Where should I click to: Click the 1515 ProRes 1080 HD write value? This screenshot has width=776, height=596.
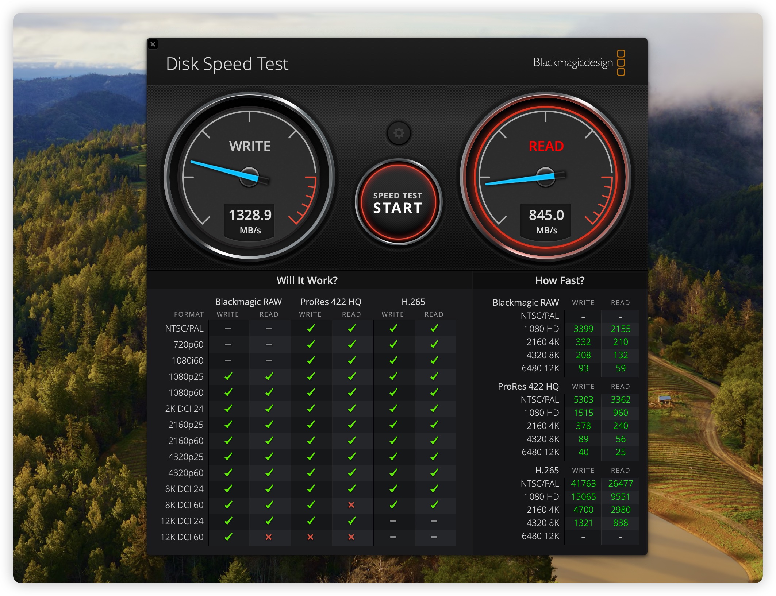pyautogui.click(x=583, y=413)
